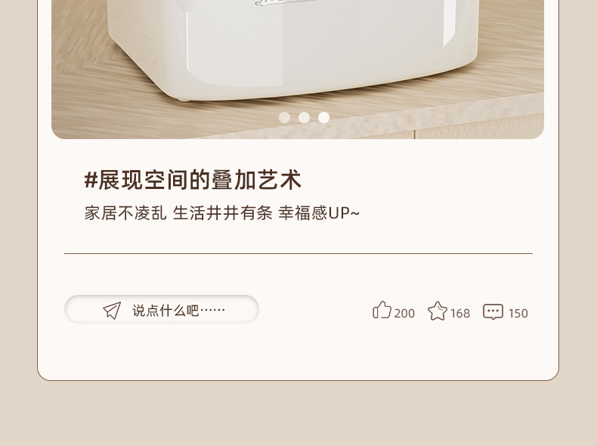Like the post with thumbs-up icon

(382, 310)
